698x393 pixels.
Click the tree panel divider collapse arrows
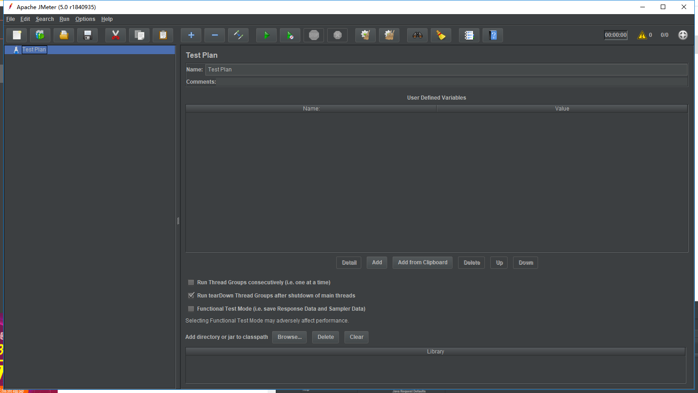click(178, 221)
